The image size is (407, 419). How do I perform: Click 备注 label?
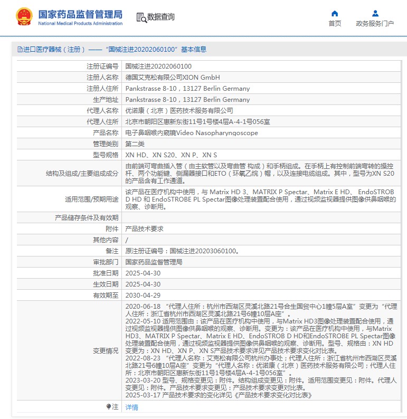click(112, 251)
